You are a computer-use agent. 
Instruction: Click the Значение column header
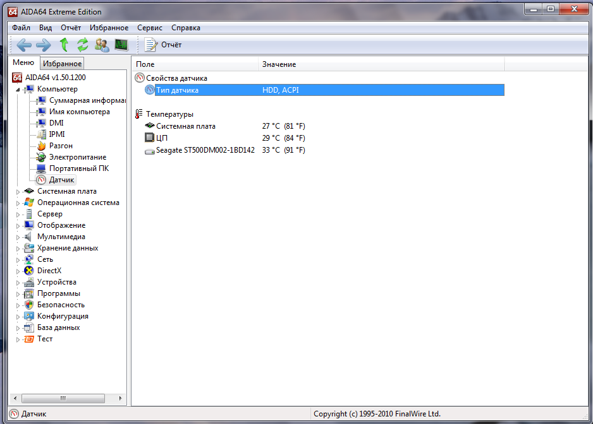279,64
